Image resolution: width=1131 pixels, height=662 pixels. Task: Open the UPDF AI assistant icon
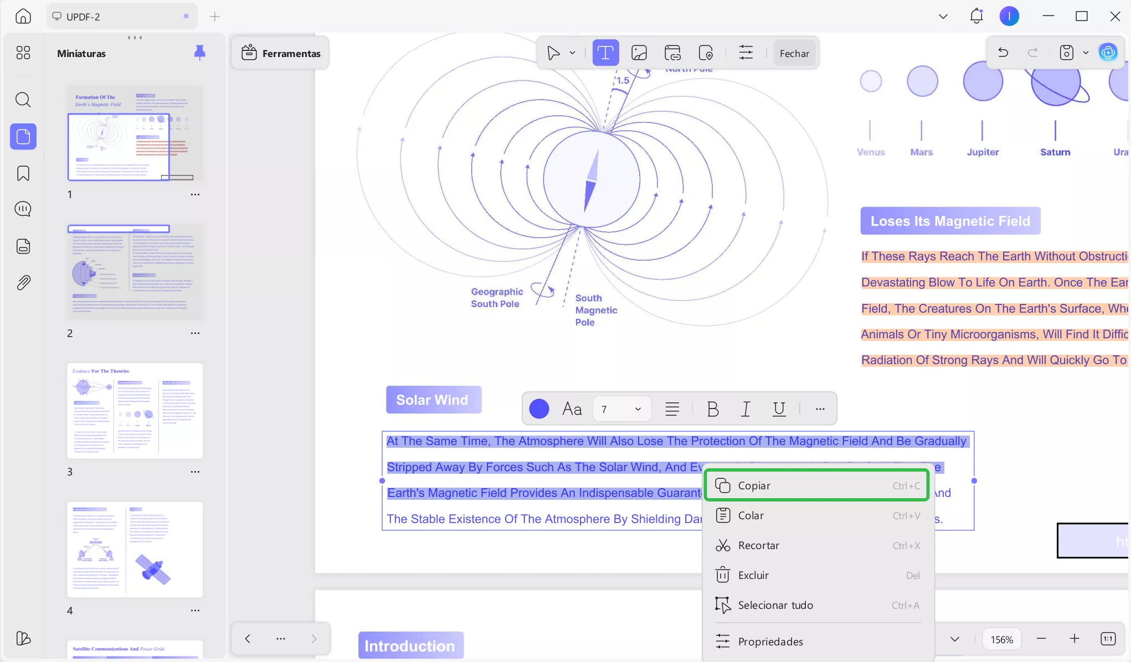[1108, 53]
